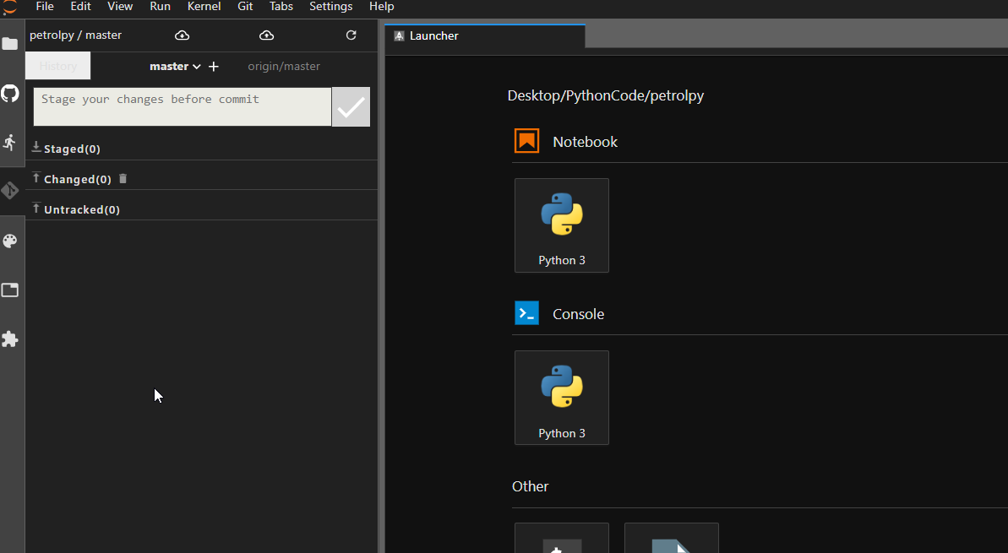Open the Git menu
The height and width of the screenshot is (553, 1008).
245,7
